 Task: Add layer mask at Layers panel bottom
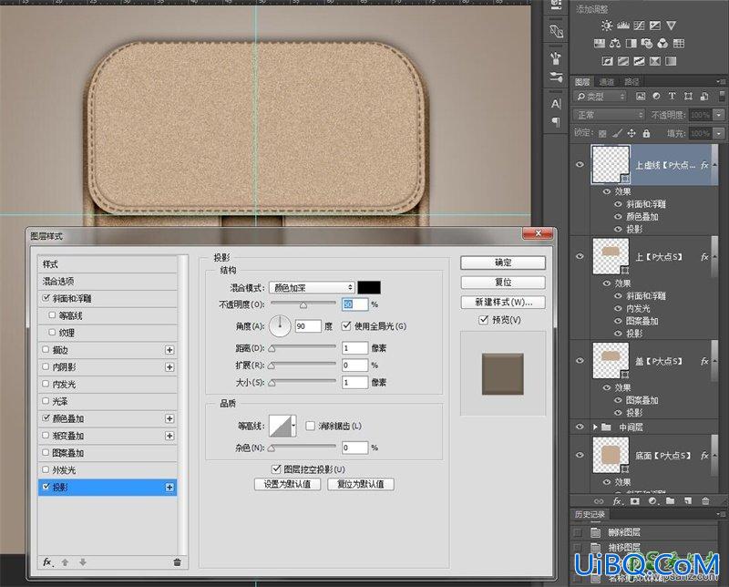pos(634,501)
